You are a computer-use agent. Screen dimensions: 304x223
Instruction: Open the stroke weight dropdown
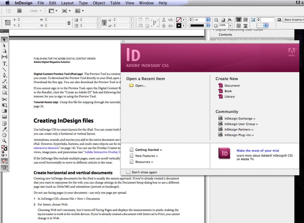click(x=208, y=20)
